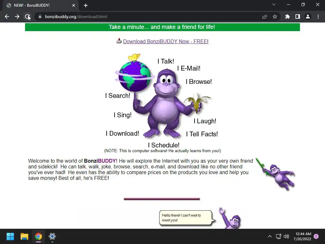Open notification badge in tray
325x244 pixels.
click(x=316, y=236)
